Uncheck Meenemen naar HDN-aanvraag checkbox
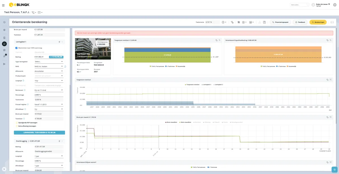The width and height of the screenshot is (339, 174). (x=16, y=48)
